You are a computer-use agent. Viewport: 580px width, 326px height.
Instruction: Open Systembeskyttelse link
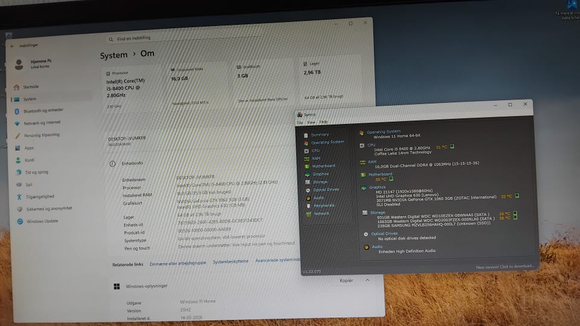click(230, 261)
